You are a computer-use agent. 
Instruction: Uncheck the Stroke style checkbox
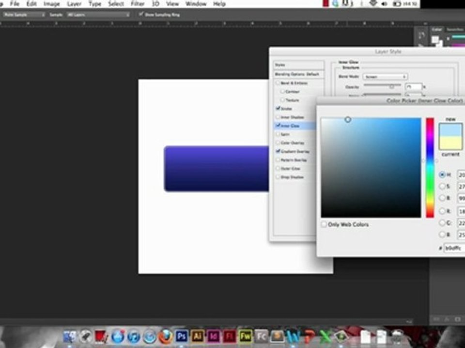pos(278,108)
